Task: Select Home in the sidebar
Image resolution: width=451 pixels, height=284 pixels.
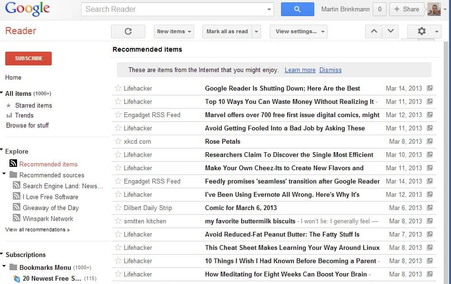Action: (13, 77)
